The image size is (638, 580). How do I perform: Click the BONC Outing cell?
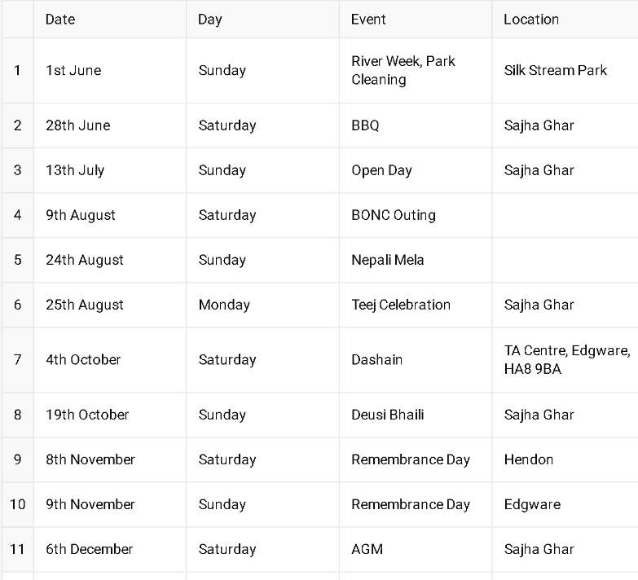click(x=416, y=215)
